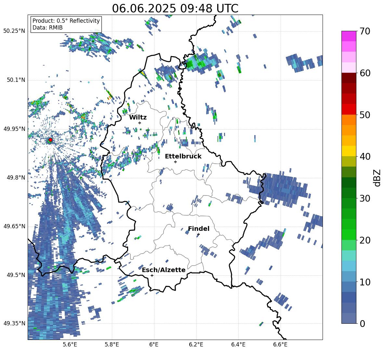The height and width of the screenshot is (351, 385).
Task: Click the Data: RMIB text
Action: (47, 28)
